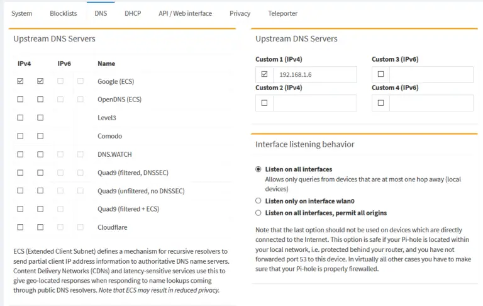Screen dimensions: 483x306
Task: Enable first IPv4 checkbox for Level3
Action: pyautogui.click(x=20, y=118)
